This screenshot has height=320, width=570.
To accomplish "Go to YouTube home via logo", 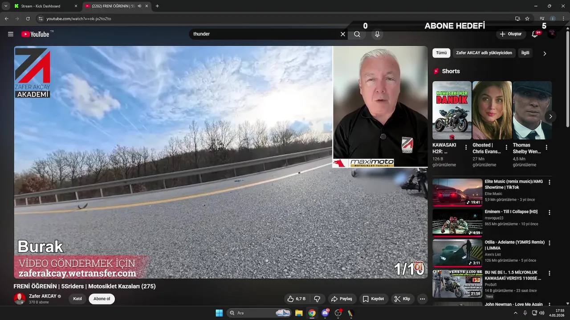I will coord(35,34).
